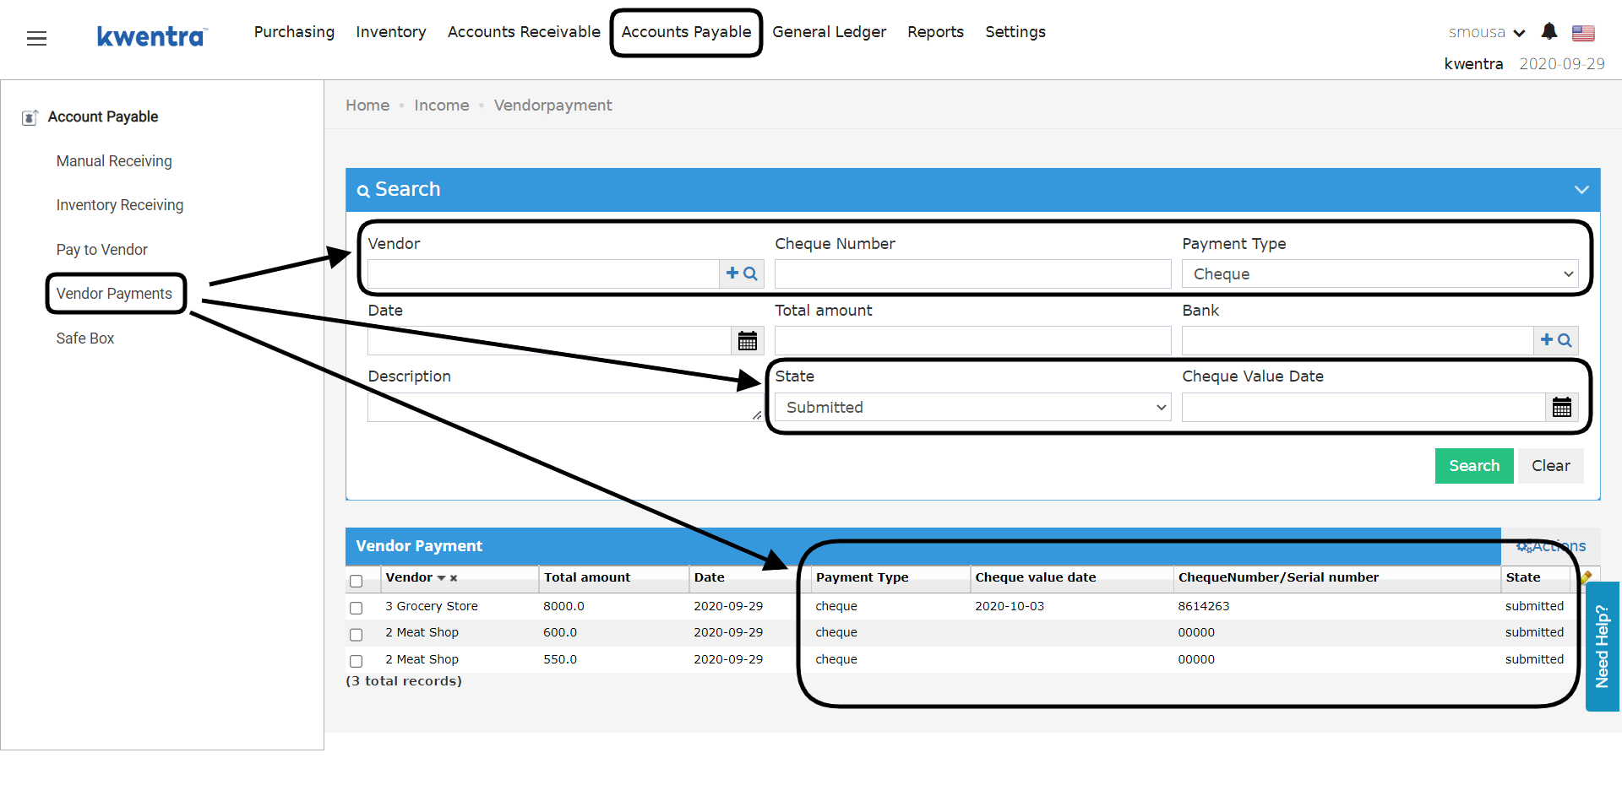Open the Date calendar picker
1622x796 pixels.
coord(748,341)
